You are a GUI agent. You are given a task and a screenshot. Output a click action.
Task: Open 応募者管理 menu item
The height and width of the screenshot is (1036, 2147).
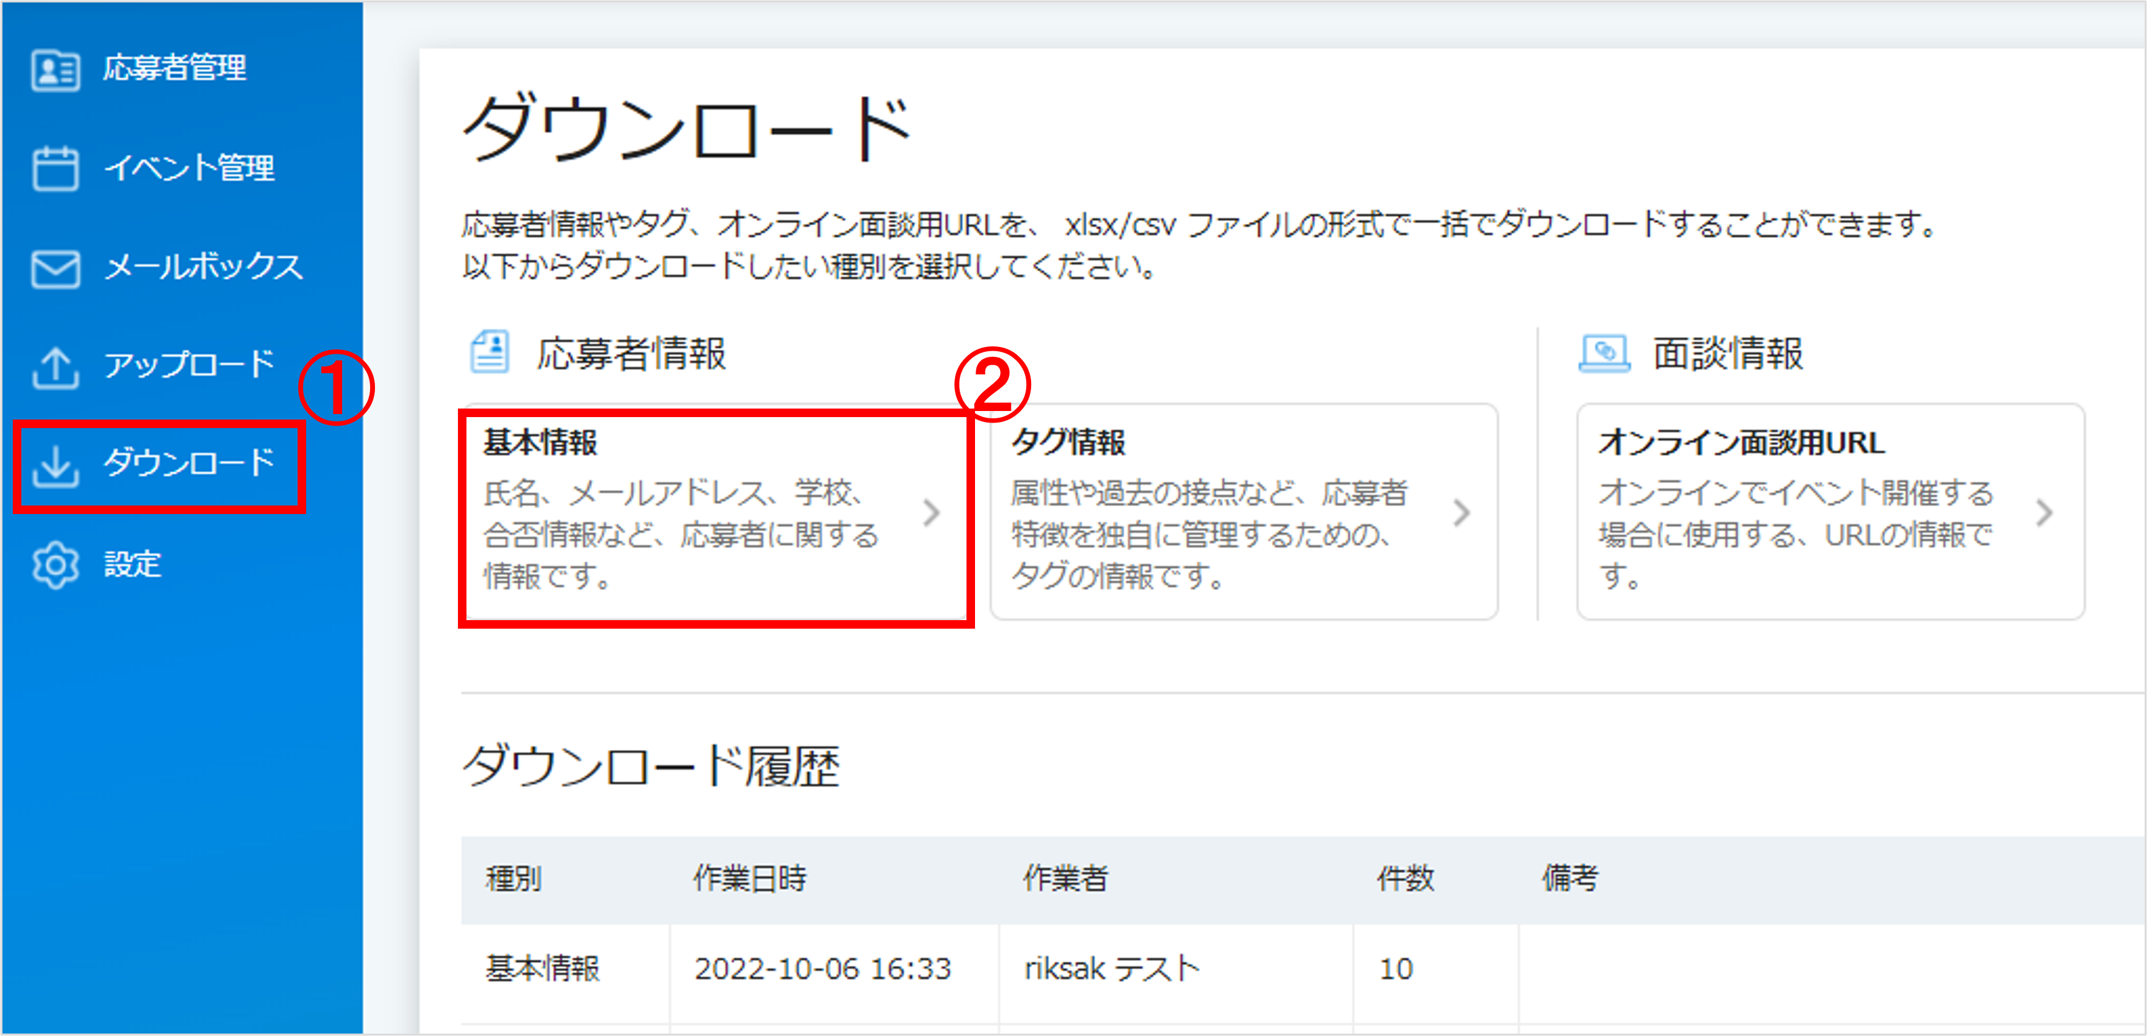click(x=175, y=68)
